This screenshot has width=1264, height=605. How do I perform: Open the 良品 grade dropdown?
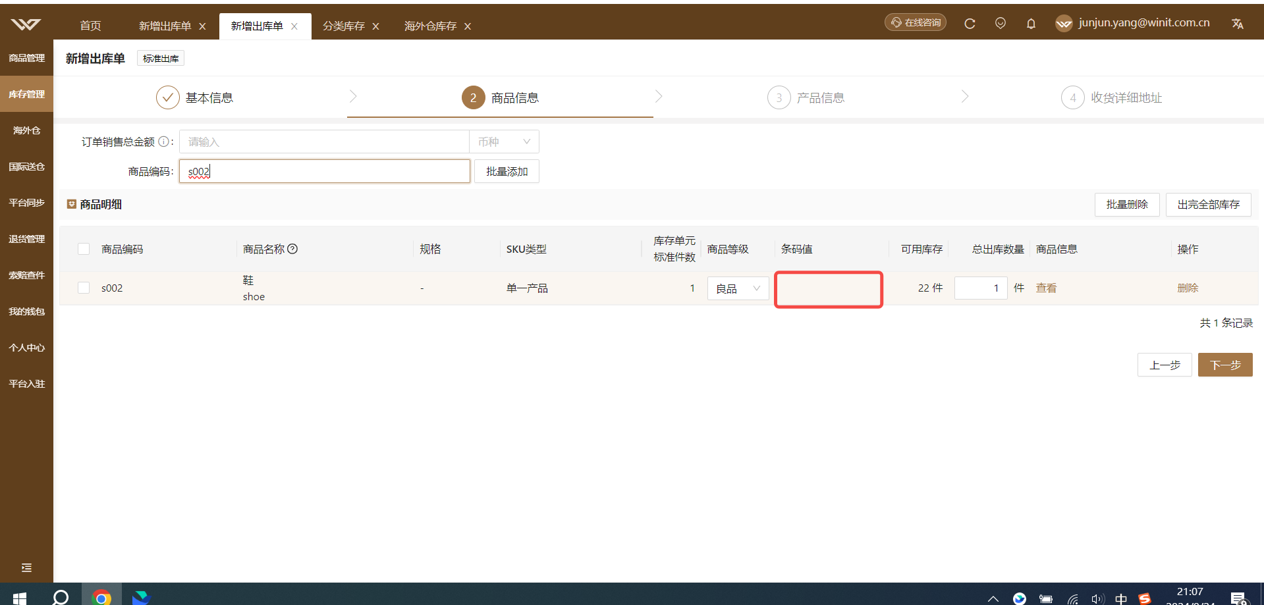738,288
